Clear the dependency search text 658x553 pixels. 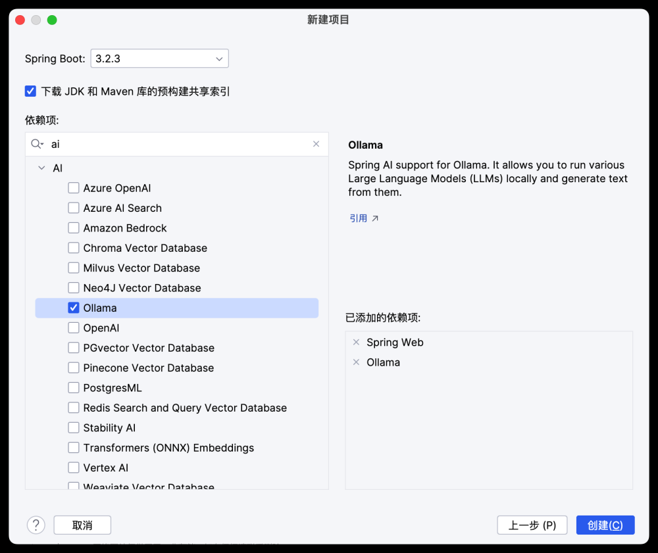click(316, 144)
